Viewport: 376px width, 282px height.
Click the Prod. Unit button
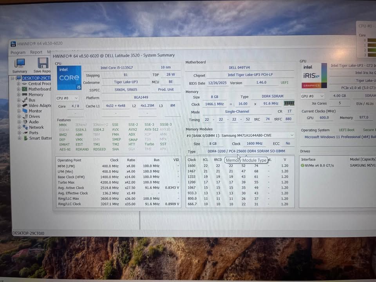click(x=166, y=89)
